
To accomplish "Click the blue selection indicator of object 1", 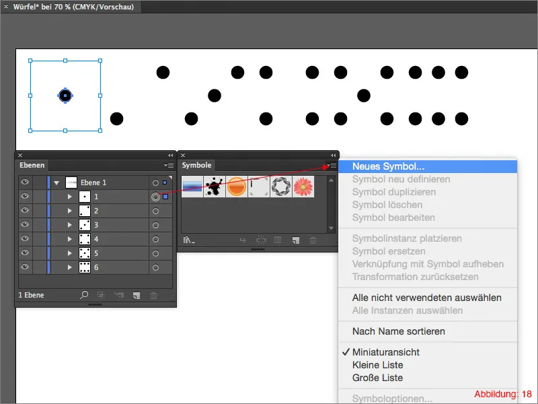I will pyautogui.click(x=165, y=197).
